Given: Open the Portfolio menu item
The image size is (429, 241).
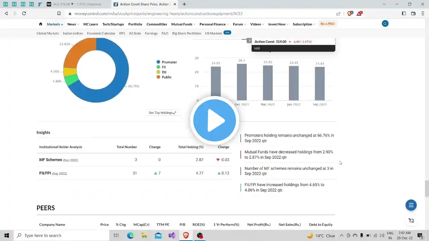Looking at the screenshot, I should click(x=135, y=24).
